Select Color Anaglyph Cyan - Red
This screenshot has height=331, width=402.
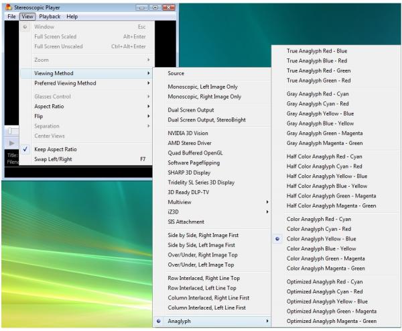pyautogui.click(x=336, y=229)
